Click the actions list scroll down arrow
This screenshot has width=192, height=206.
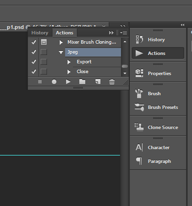pyautogui.click(x=125, y=73)
